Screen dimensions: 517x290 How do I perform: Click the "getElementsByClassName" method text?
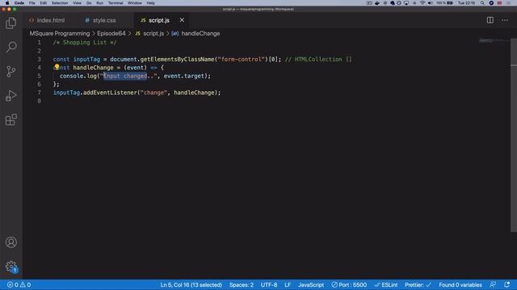pos(177,59)
